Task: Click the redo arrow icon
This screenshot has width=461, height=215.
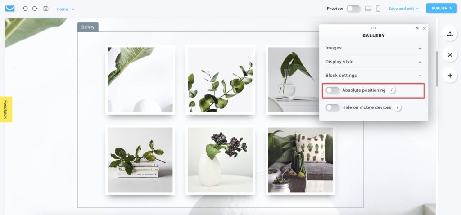Action: 35,9
